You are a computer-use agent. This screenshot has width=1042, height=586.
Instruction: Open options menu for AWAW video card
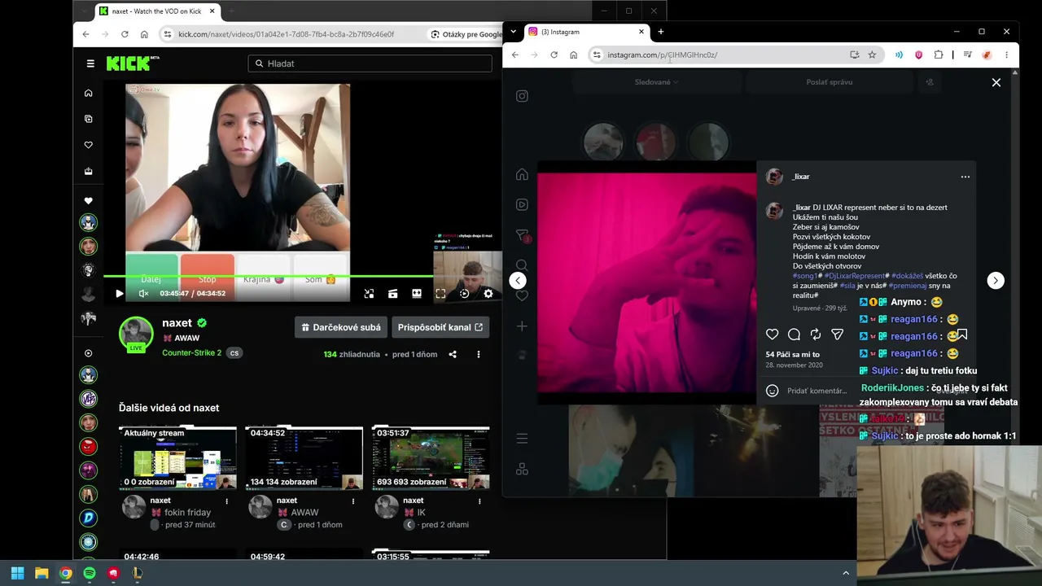[x=353, y=501]
